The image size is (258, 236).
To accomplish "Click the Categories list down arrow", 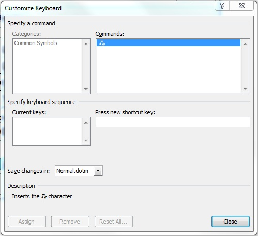I will (86, 89).
